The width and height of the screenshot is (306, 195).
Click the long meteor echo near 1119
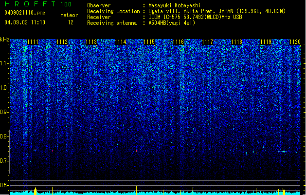tap(282, 152)
